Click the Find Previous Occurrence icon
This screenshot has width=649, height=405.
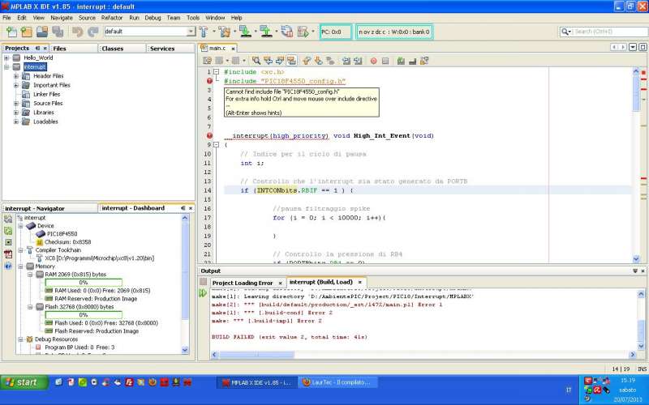268,61
